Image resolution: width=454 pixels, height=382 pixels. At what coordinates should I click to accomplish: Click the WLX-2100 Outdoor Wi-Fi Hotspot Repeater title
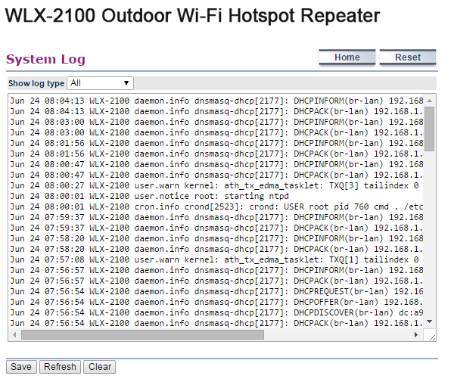(192, 16)
